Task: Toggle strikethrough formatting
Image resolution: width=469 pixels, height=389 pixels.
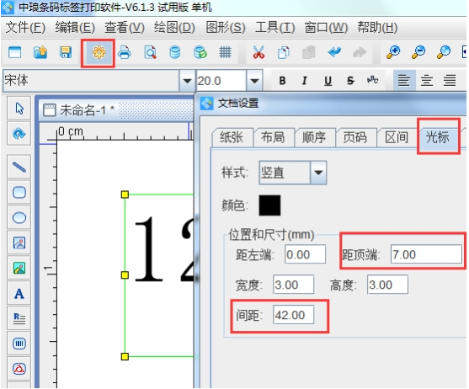Action: coord(350,81)
